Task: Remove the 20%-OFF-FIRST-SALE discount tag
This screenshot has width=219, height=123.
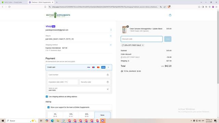Action: point(143,45)
